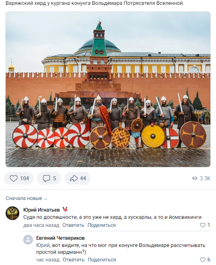Screen dimensions: 216x265
Task: Open Евгений Четвериков's default avatar
Action: 28,240
